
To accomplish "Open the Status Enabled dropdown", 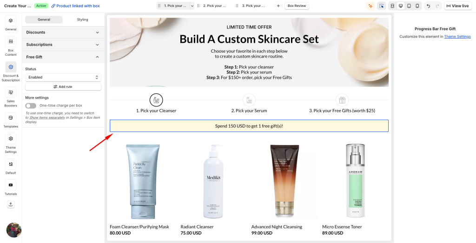I will [63, 77].
